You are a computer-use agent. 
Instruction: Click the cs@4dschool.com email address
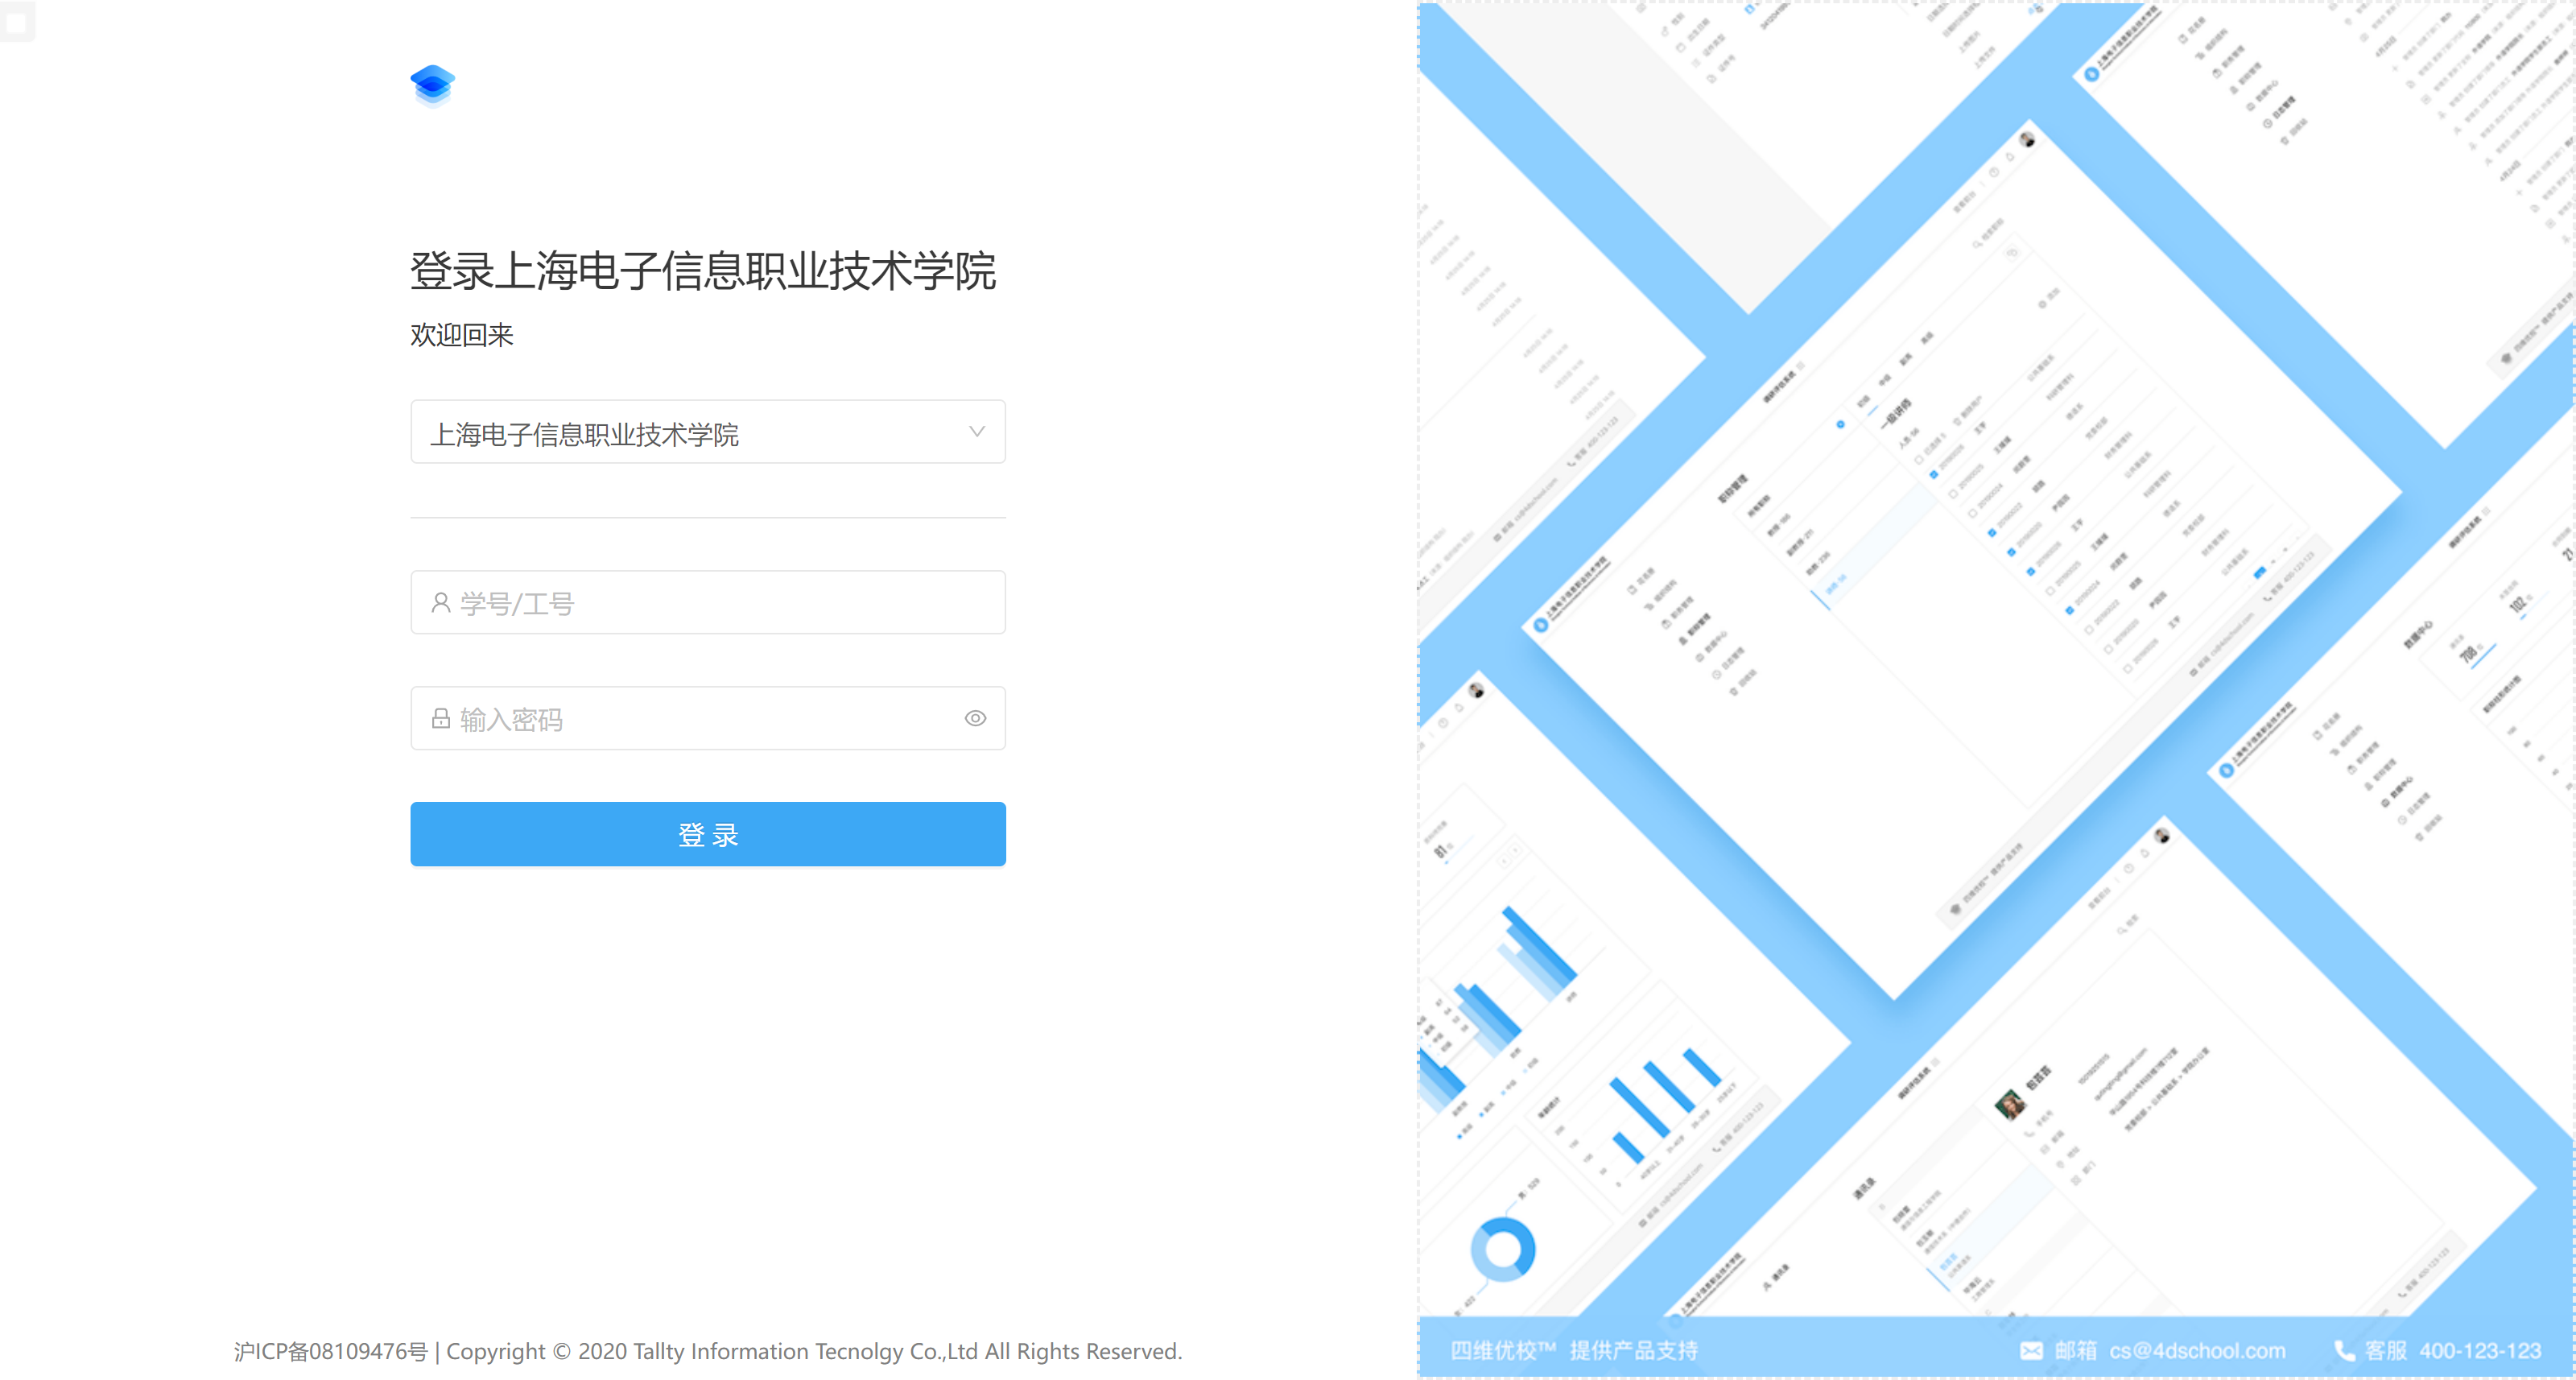(x=2197, y=1350)
